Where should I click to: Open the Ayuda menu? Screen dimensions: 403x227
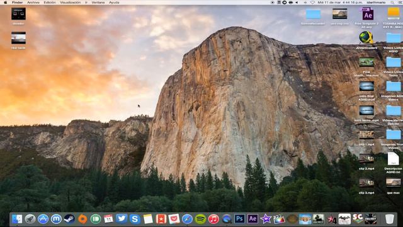pos(114,3)
